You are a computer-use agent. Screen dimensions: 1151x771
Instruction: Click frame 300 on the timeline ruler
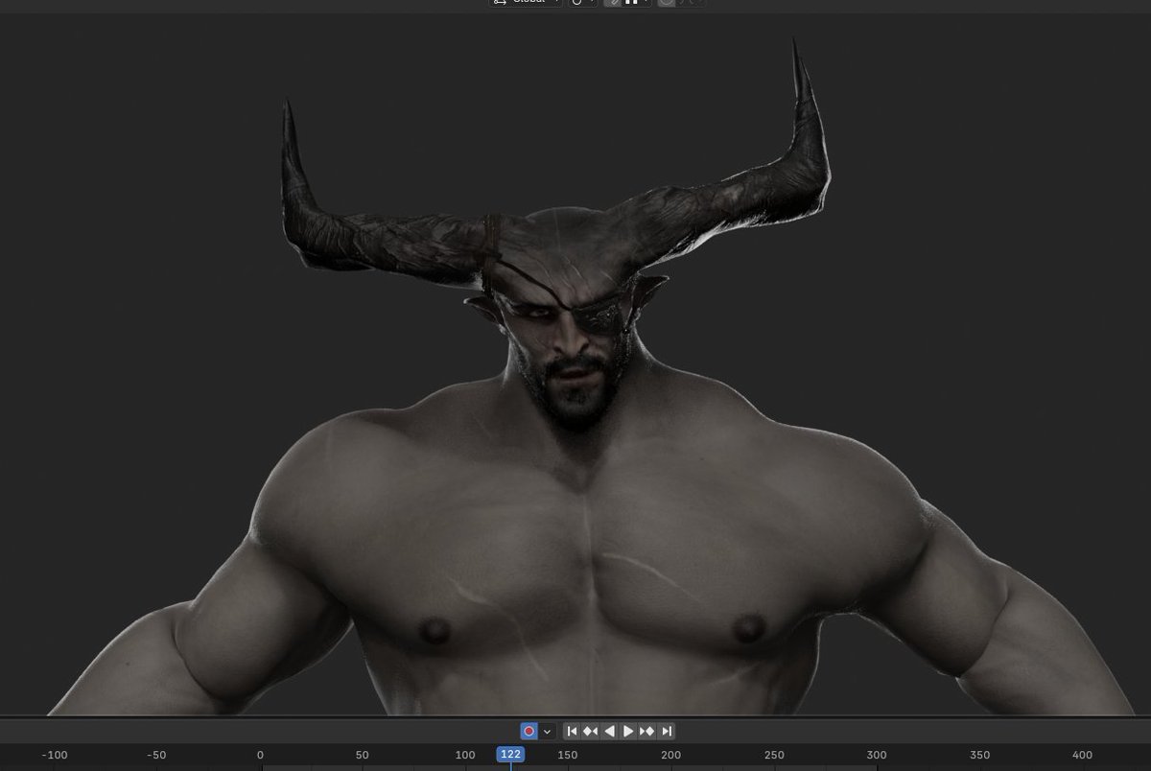click(877, 755)
